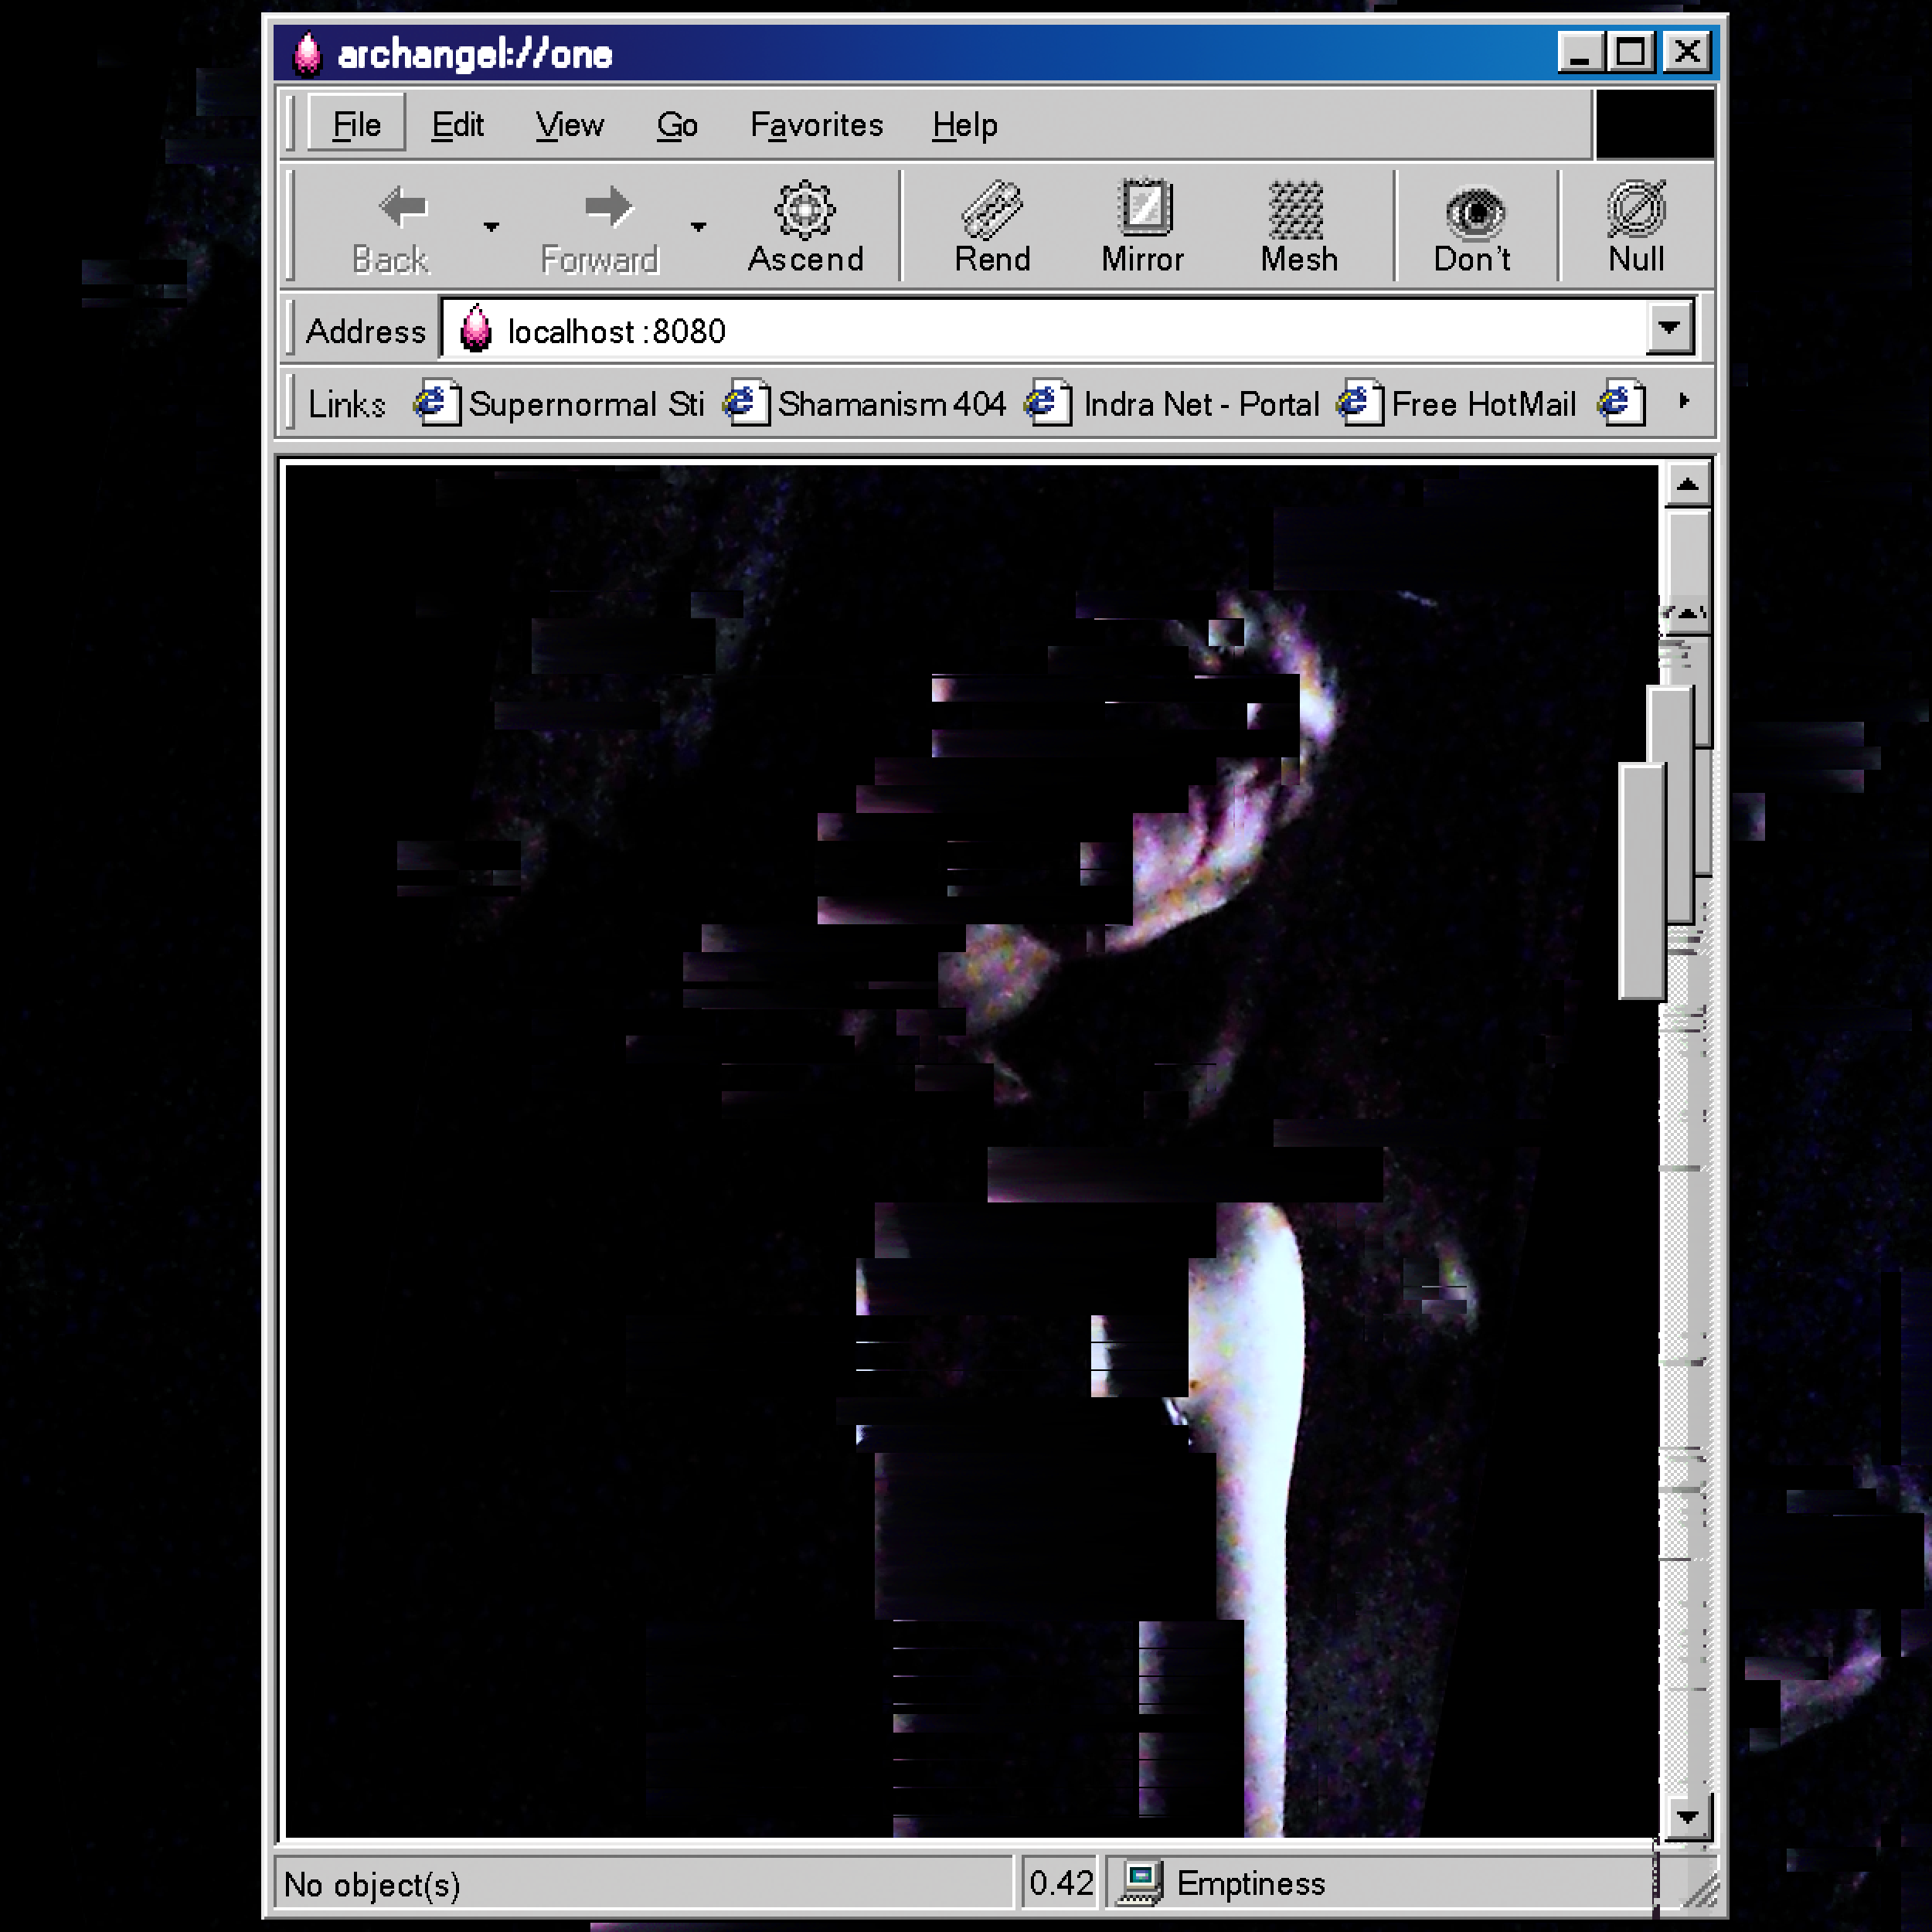The width and height of the screenshot is (1932, 1932).
Task: Click the scrollbar down arrow
Action: point(1687,1817)
